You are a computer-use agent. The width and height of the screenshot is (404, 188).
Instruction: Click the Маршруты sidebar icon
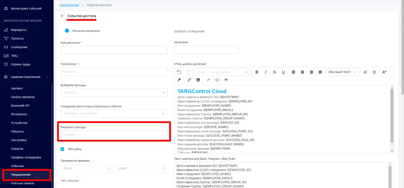pos(6,30)
